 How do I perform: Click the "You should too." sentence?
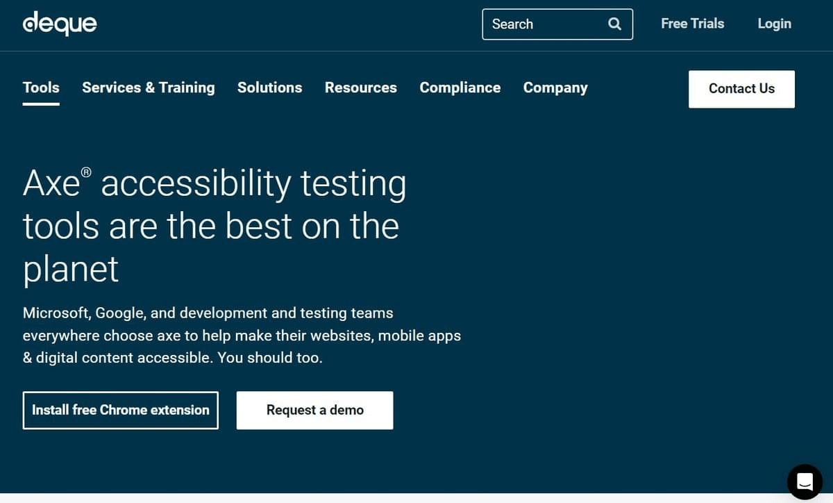coord(270,358)
